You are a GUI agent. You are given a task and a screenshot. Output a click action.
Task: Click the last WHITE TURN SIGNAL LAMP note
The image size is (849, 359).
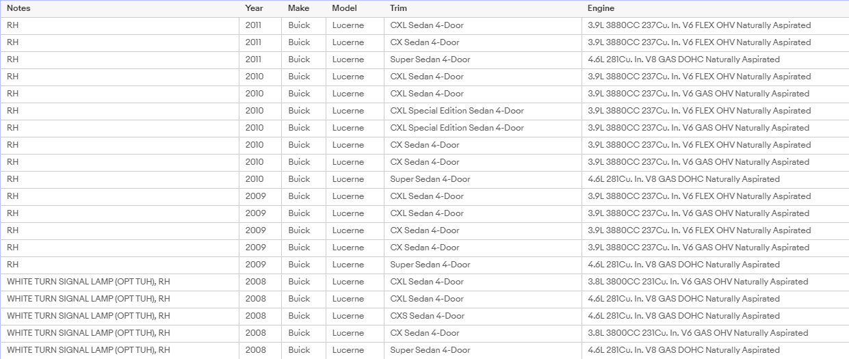pos(88,350)
